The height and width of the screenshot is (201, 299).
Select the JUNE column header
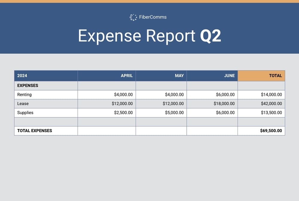pyautogui.click(x=229, y=76)
